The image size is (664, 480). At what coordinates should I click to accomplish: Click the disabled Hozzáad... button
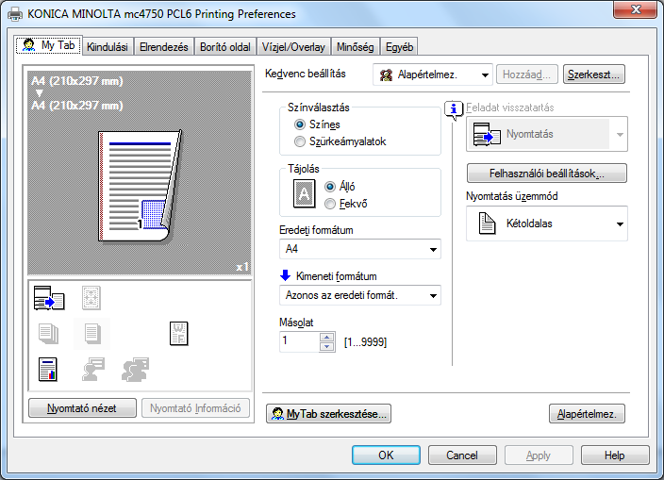(527, 74)
